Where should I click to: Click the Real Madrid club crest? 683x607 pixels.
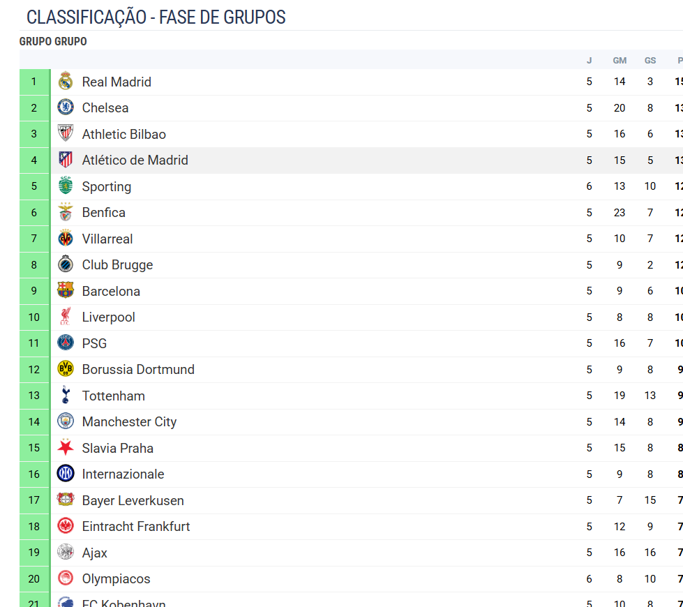[66, 82]
